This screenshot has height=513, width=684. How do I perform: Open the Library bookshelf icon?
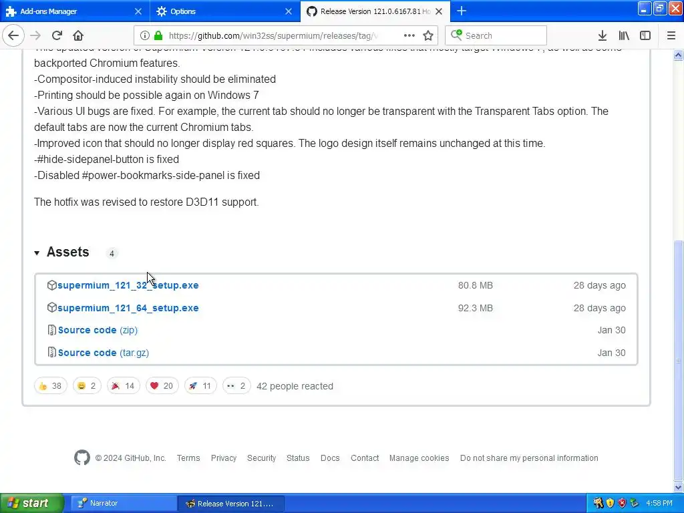(624, 36)
